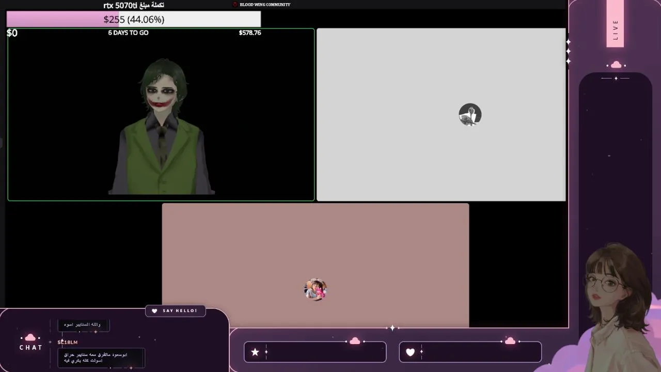Click the cloud icon above heart box
The height and width of the screenshot is (372, 661).
510,341
